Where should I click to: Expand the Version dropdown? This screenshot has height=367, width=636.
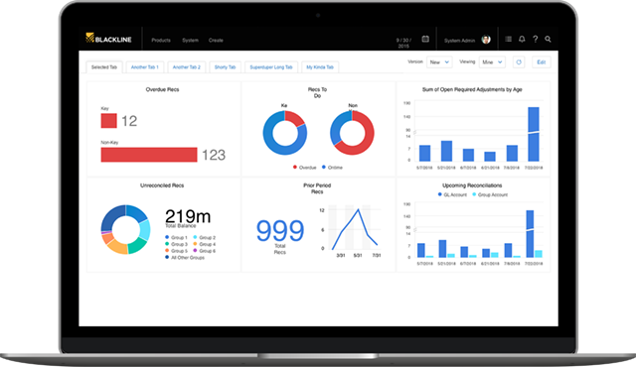[x=439, y=61]
